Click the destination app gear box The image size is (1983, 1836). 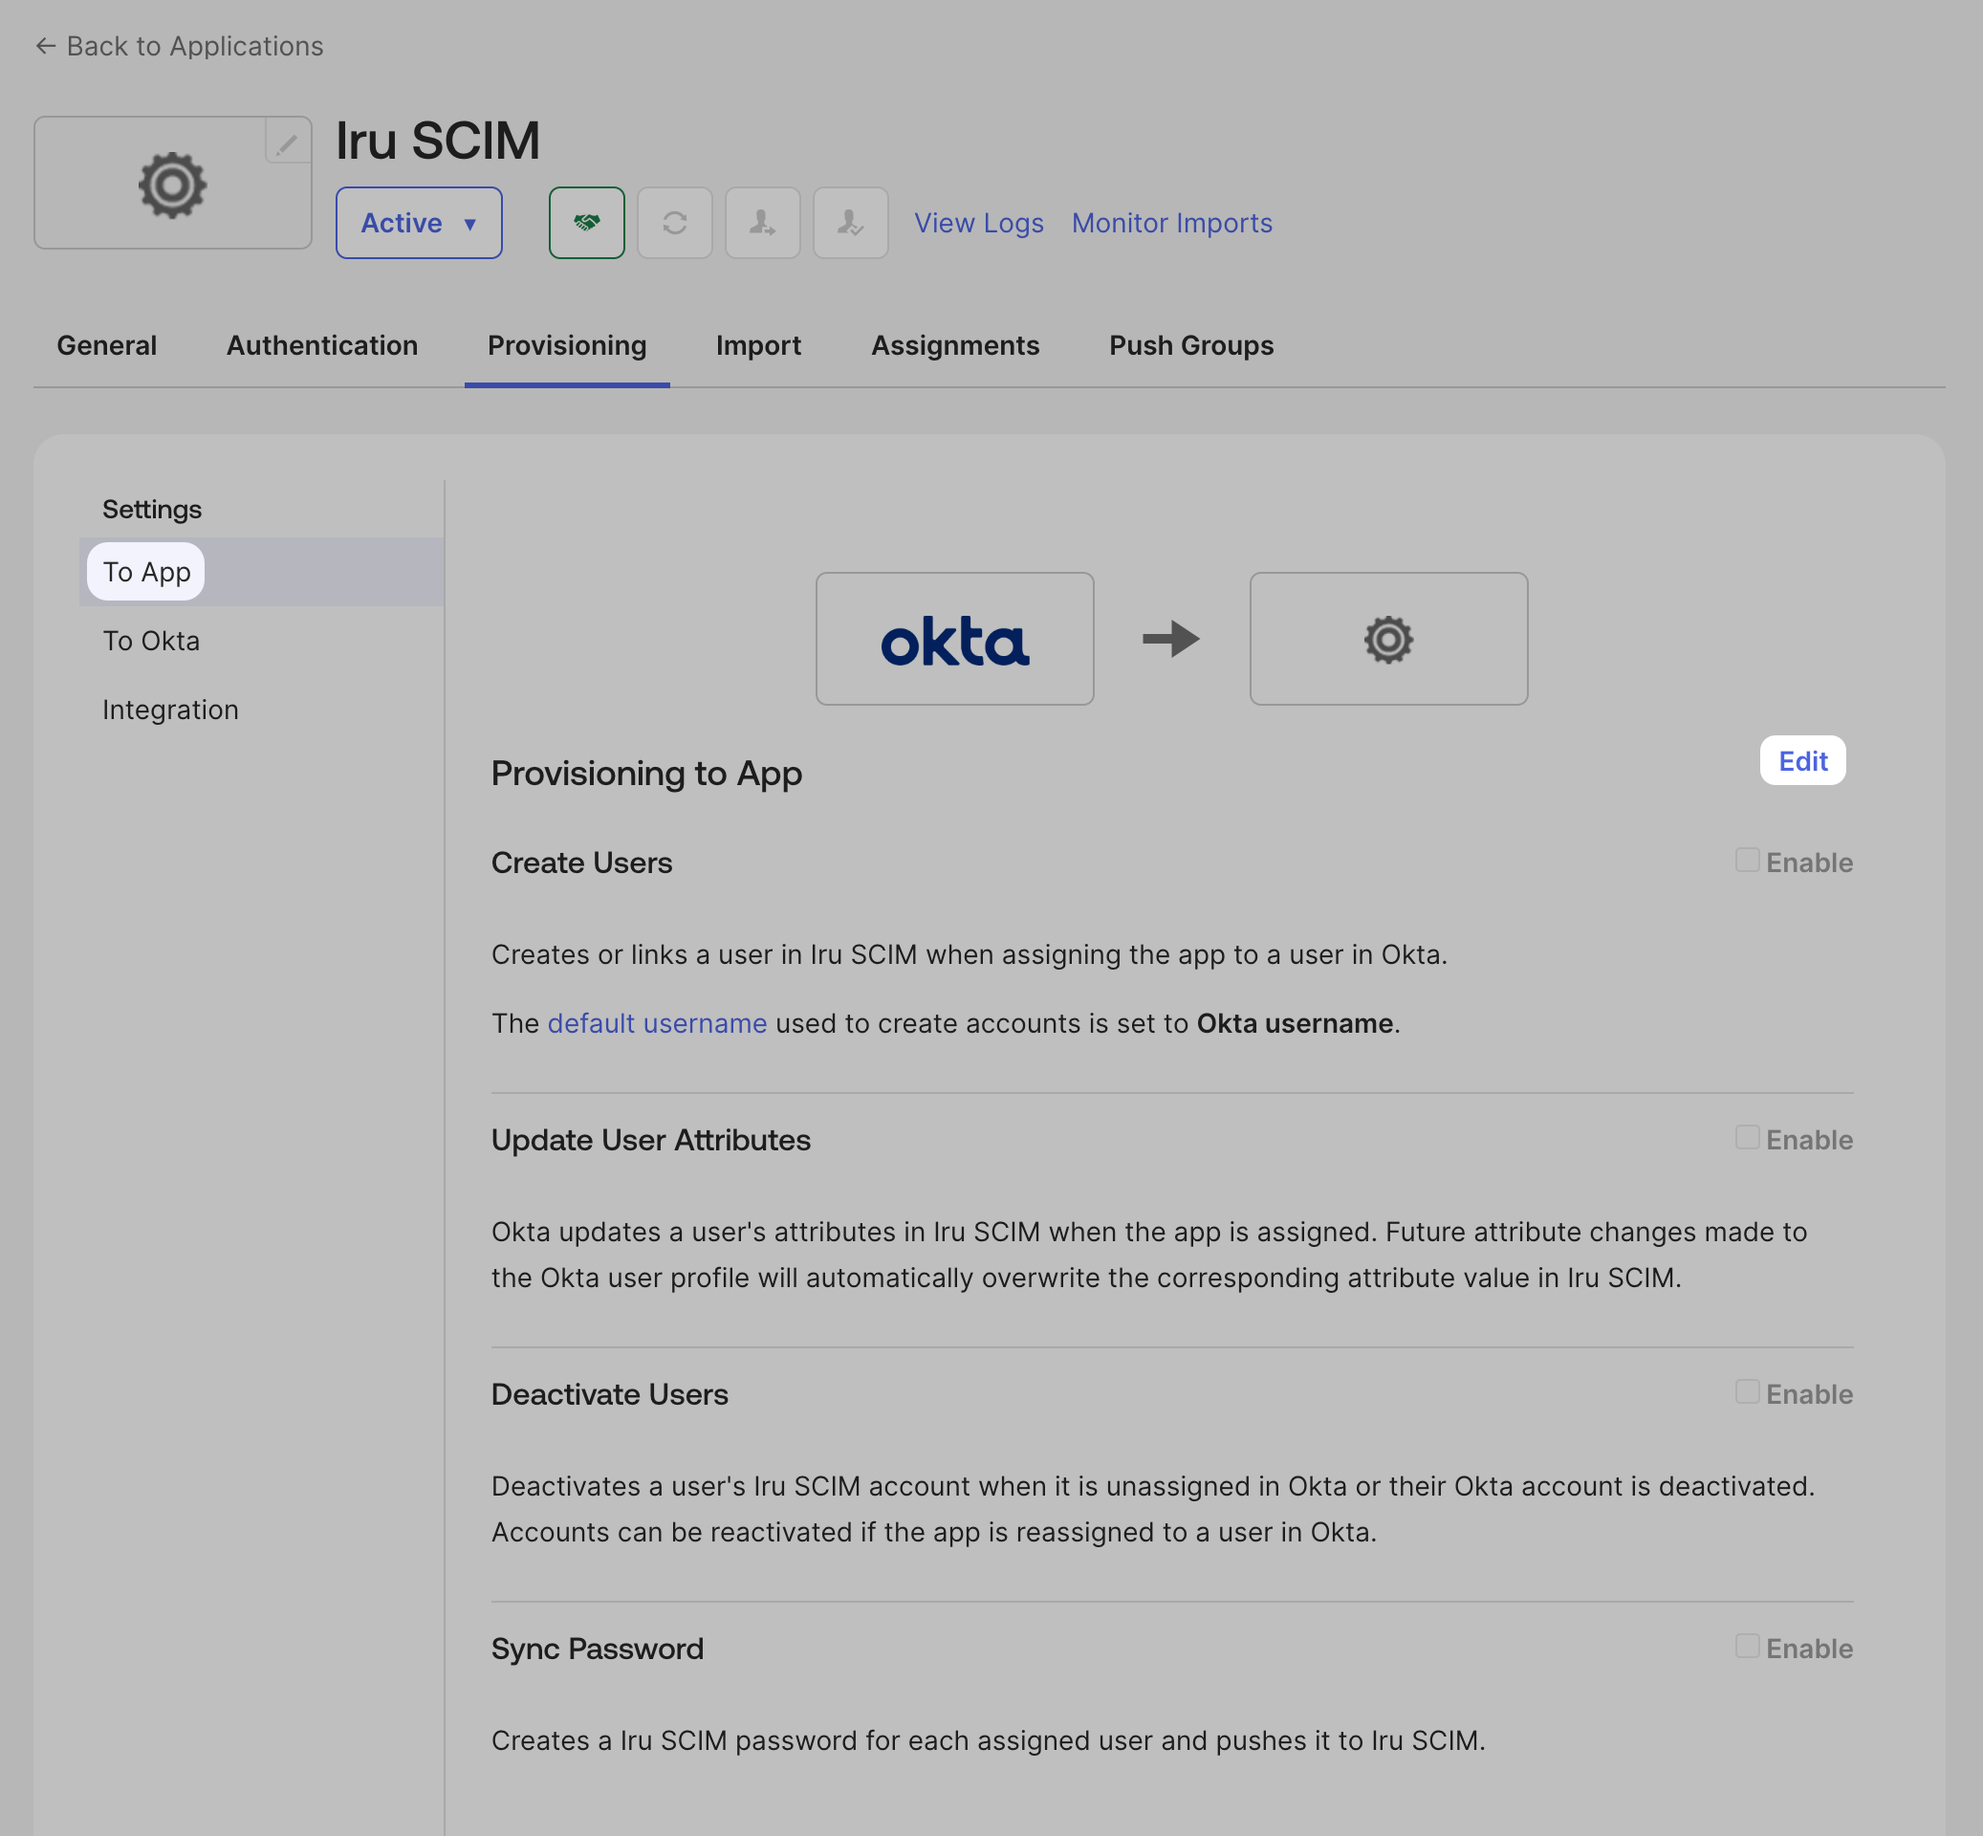1388,639
